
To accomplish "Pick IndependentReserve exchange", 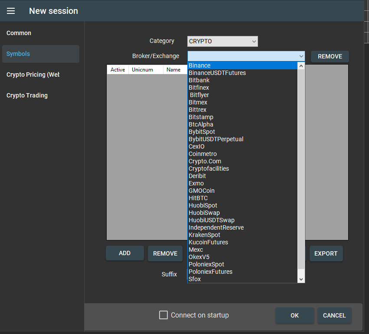I will 243,227.
